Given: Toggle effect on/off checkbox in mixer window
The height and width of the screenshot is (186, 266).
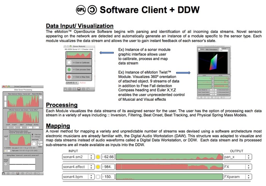Looking at the screenshot, I should point(8,128).
